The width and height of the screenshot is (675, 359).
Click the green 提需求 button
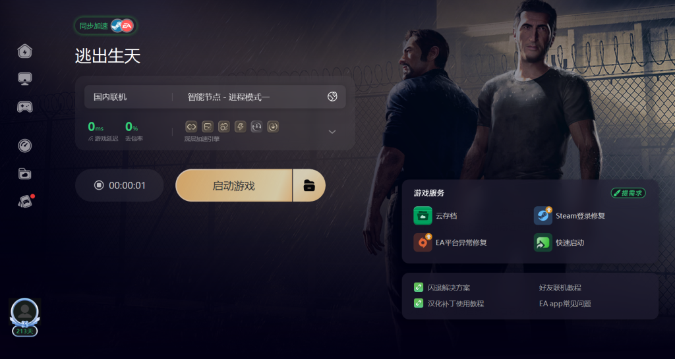(x=628, y=193)
